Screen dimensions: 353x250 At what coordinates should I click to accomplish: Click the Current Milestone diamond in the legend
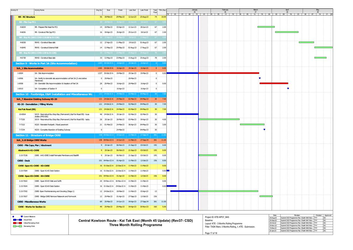coord(21,216)
